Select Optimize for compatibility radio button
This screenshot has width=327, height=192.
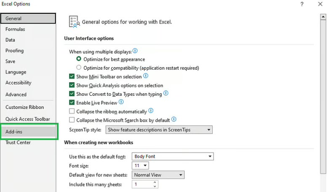pyautogui.click(x=79, y=68)
